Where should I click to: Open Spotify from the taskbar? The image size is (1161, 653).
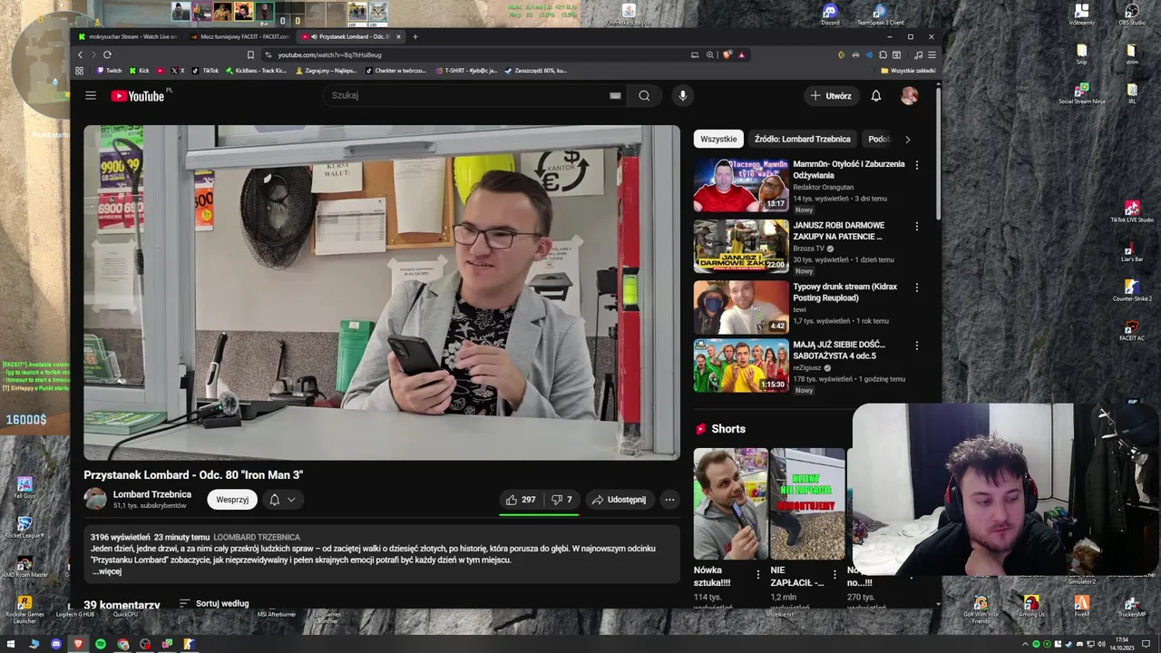101,644
